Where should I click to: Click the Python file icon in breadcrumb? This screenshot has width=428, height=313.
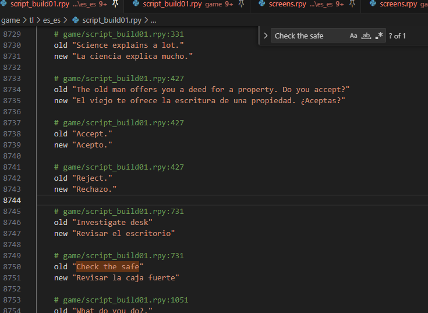click(76, 20)
